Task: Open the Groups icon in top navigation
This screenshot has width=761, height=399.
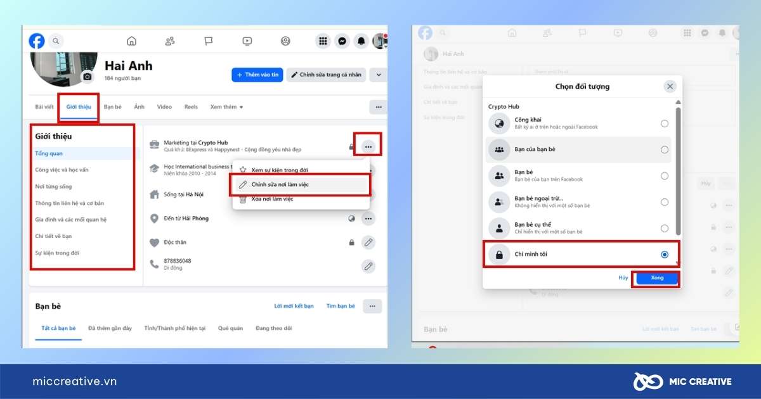Action: tap(285, 41)
